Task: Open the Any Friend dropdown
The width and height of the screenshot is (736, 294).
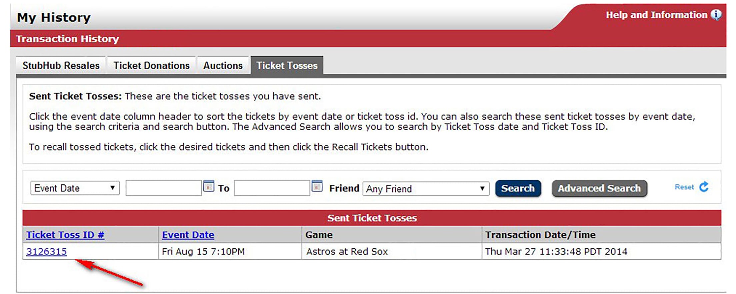Action: (x=426, y=189)
